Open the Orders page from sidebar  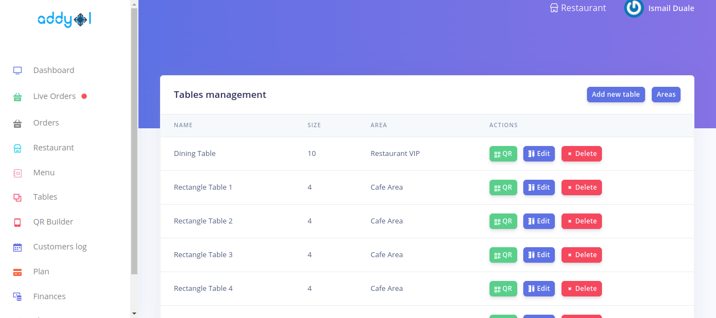46,123
